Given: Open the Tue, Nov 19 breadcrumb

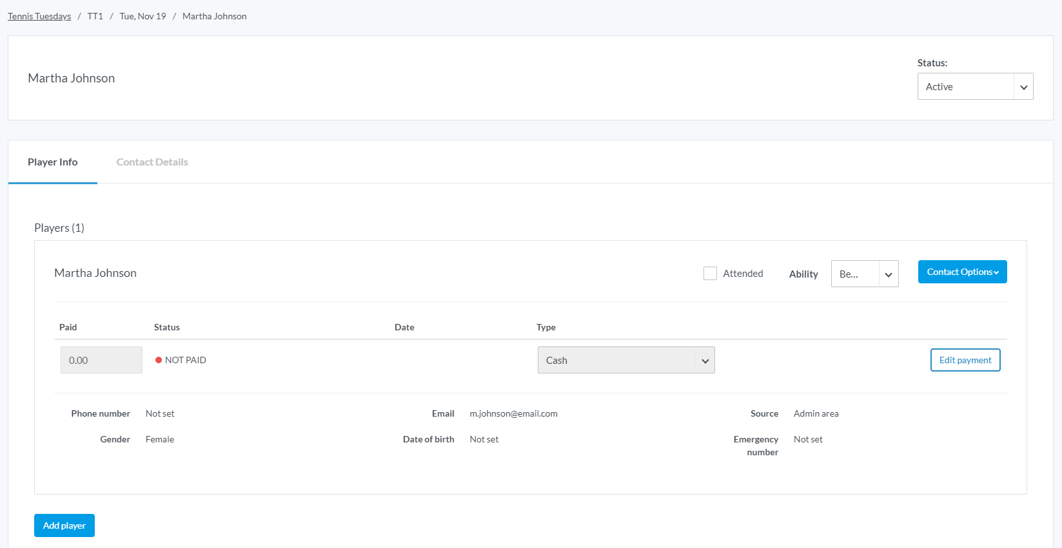Looking at the screenshot, I should 143,16.
